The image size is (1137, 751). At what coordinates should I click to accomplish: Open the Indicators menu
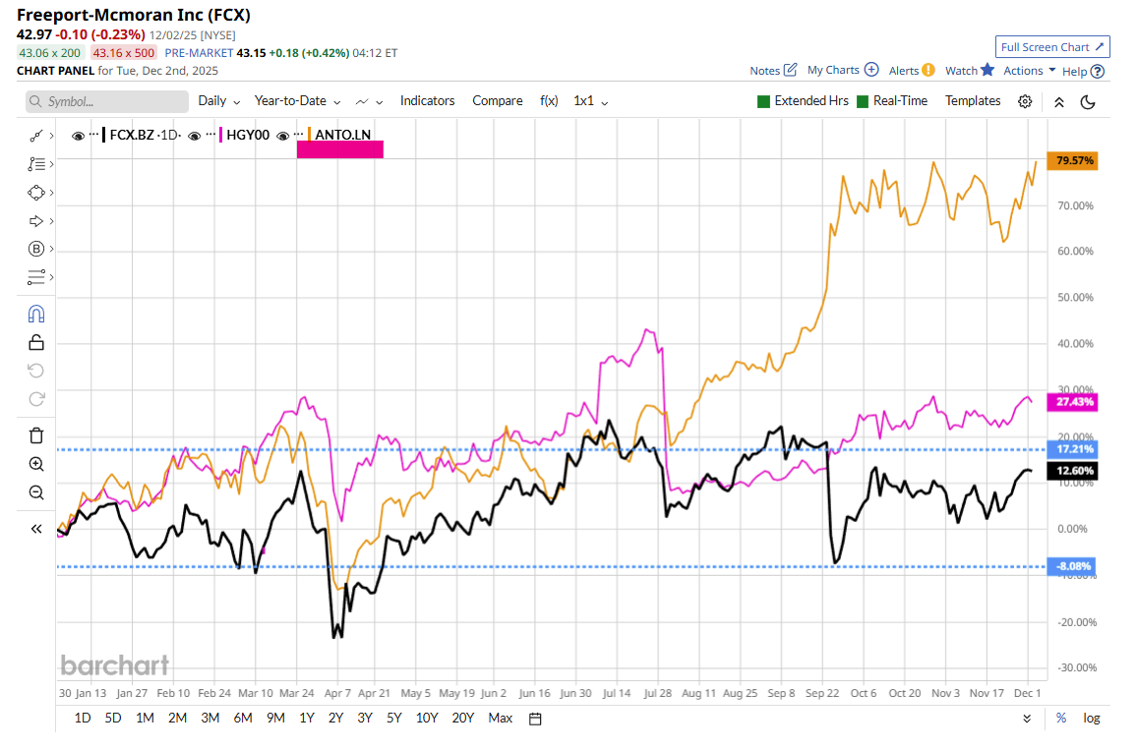pos(427,101)
